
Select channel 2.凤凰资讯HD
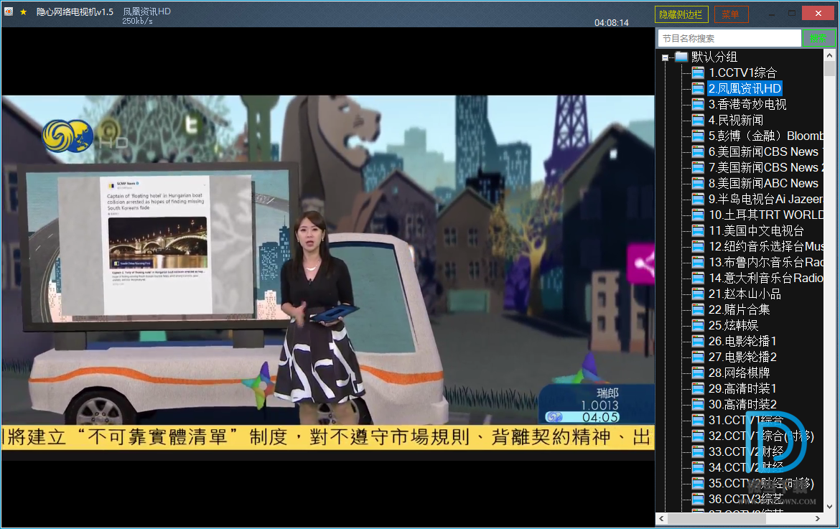745,88
